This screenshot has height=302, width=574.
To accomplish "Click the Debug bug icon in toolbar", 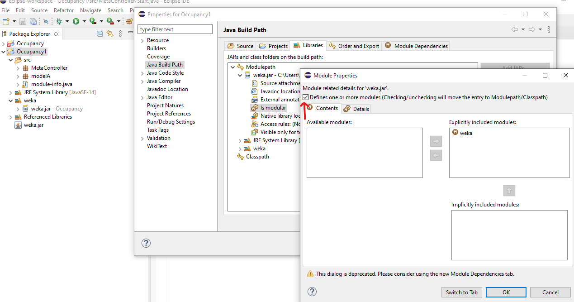I will pos(59,21).
